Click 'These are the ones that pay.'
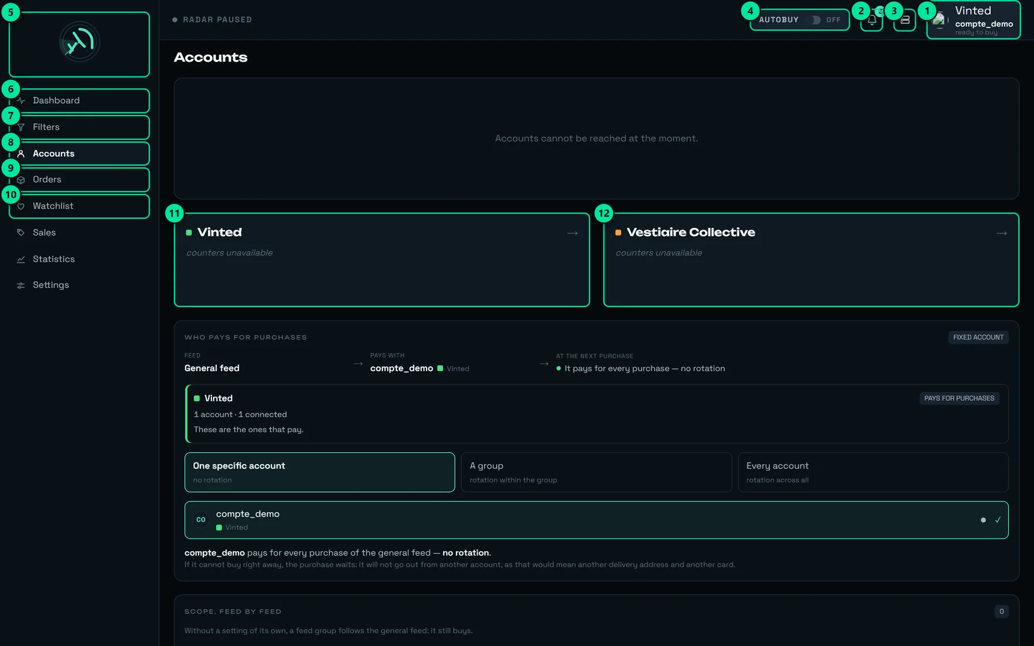 pos(249,430)
